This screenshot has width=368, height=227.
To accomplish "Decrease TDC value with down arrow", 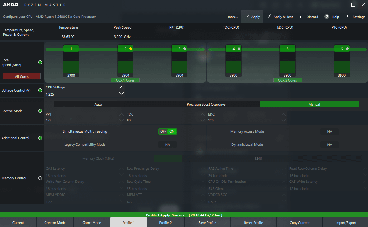I will [x=202, y=120].
